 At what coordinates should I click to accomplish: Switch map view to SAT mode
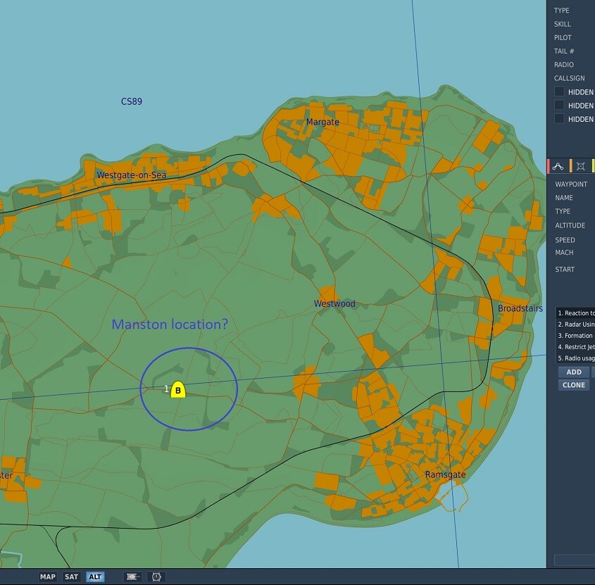click(71, 577)
